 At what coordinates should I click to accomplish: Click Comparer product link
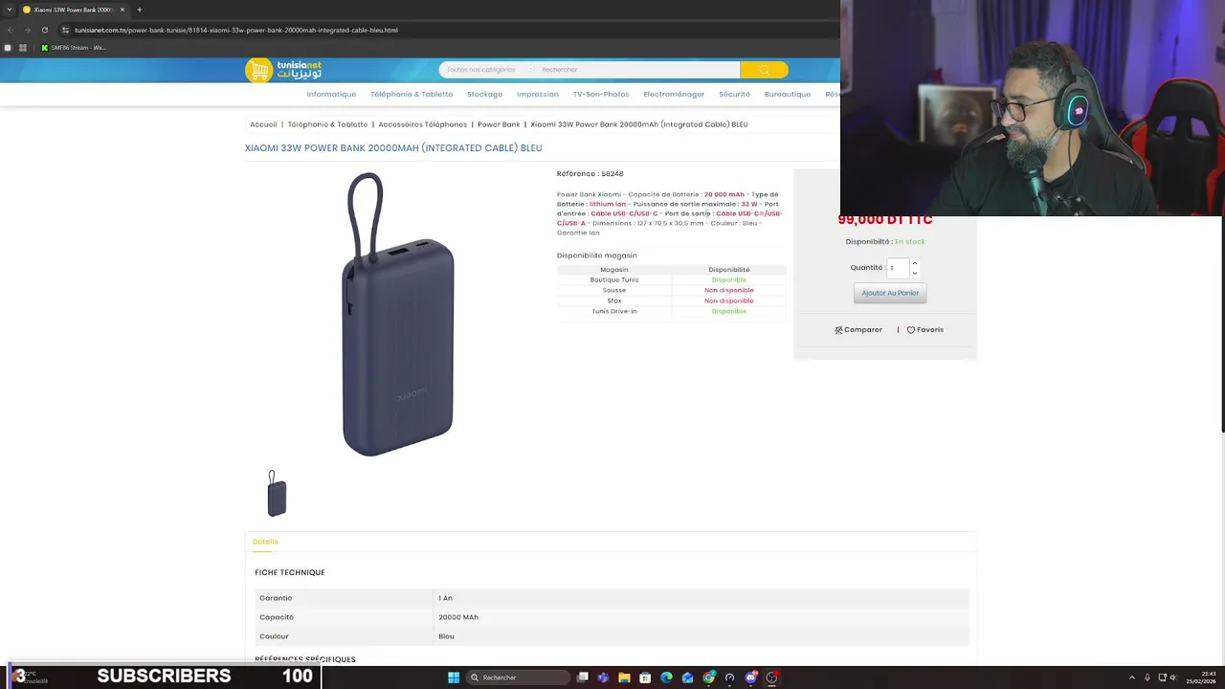point(858,330)
